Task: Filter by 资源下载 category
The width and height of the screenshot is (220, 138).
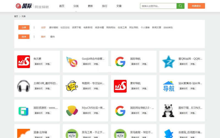Action: [x=76, y=27]
